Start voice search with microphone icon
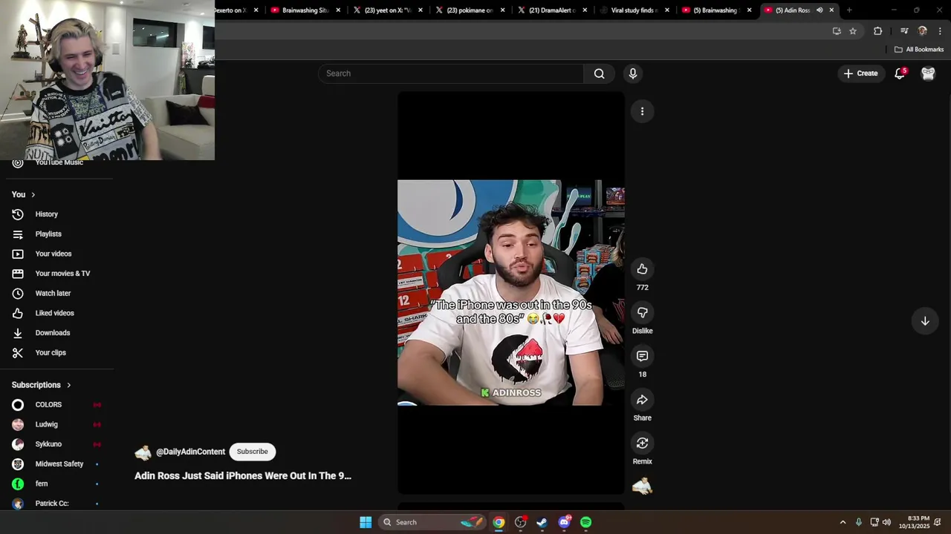 (x=633, y=73)
